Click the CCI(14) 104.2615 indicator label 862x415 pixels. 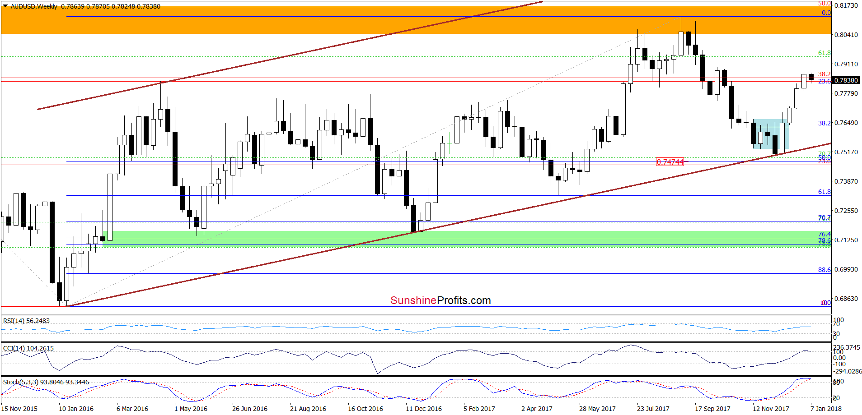[x=28, y=348]
